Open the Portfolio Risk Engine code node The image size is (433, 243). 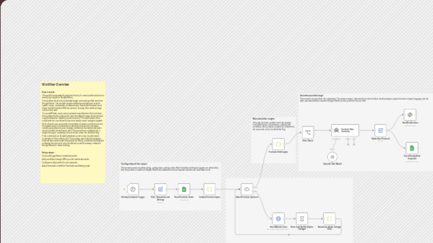point(278,144)
